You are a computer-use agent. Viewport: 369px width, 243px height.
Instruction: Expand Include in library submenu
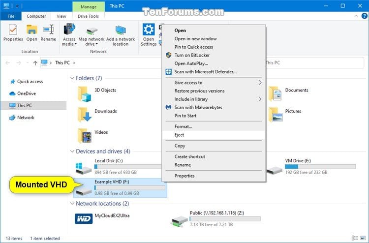point(214,99)
